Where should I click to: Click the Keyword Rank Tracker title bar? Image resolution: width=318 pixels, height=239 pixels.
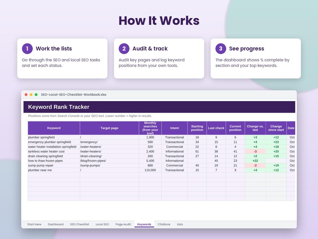(159, 107)
